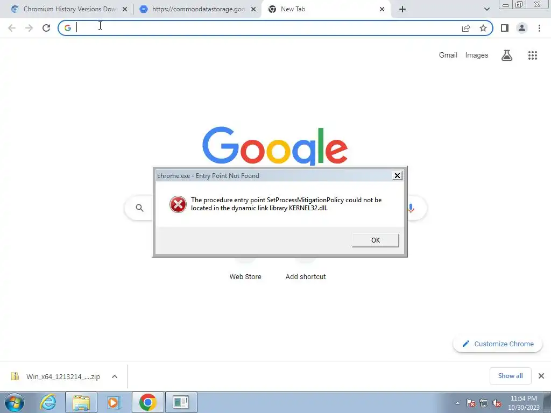Click the last taskbar application icon

(x=181, y=402)
